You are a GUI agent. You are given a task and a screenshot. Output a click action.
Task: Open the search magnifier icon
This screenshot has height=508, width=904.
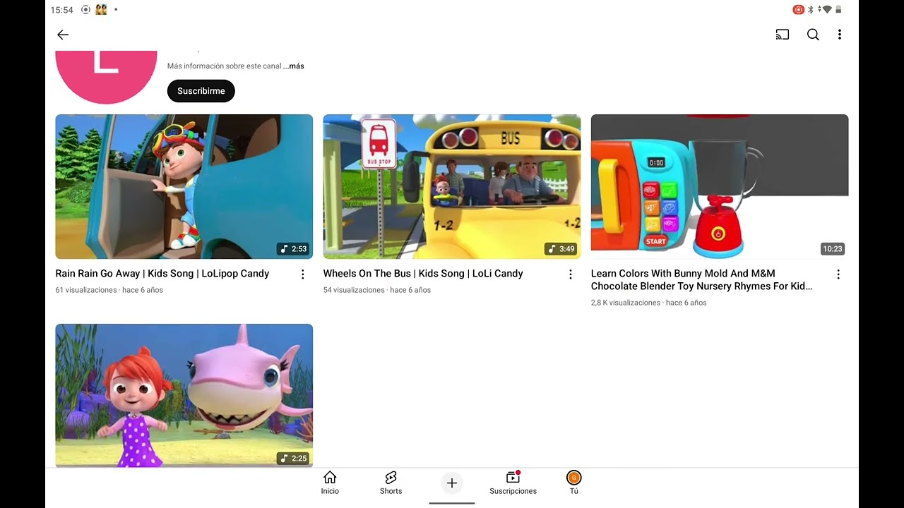(813, 35)
